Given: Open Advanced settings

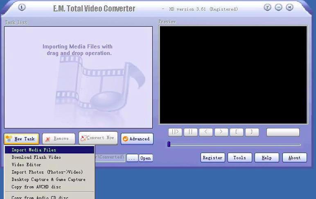Looking at the screenshot, I should coord(137,139).
